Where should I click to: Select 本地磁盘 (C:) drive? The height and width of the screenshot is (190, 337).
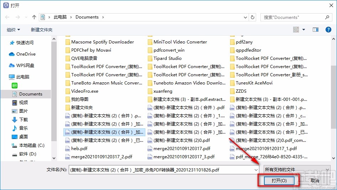[x=28, y=145]
